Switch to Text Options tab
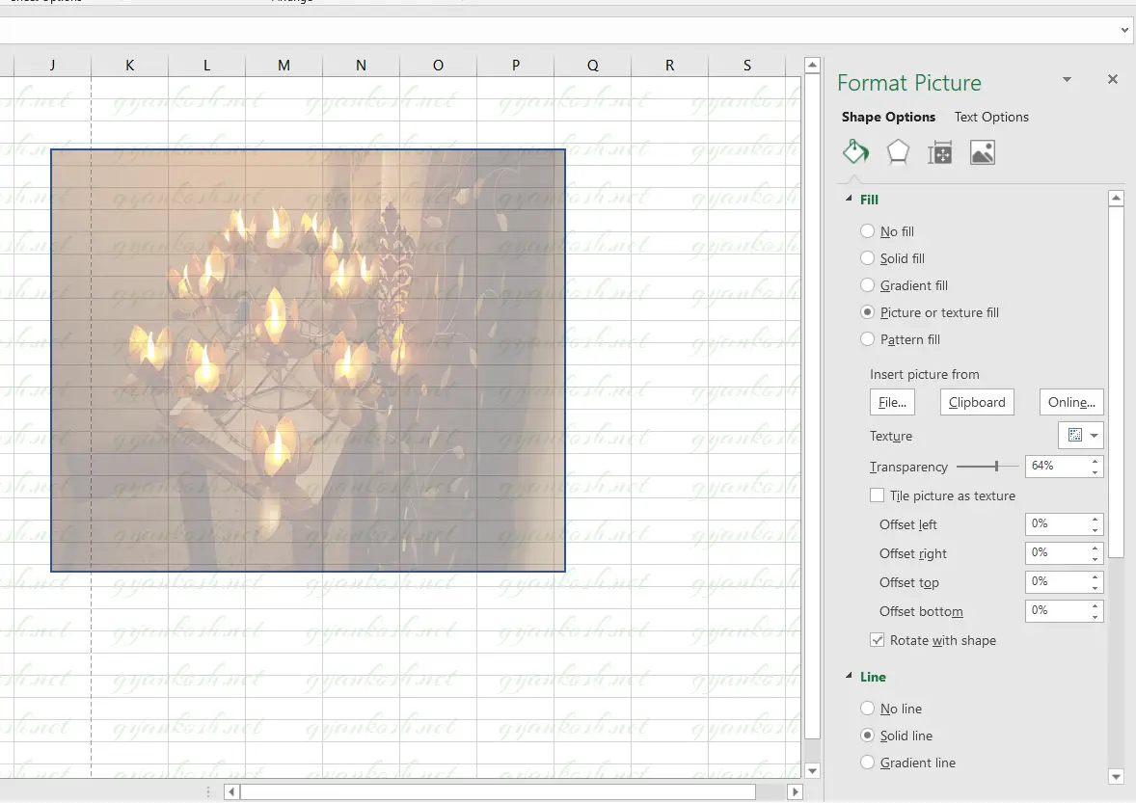Image resolution: width=1136 pixels, height=803 pixels. pos(991,117)
